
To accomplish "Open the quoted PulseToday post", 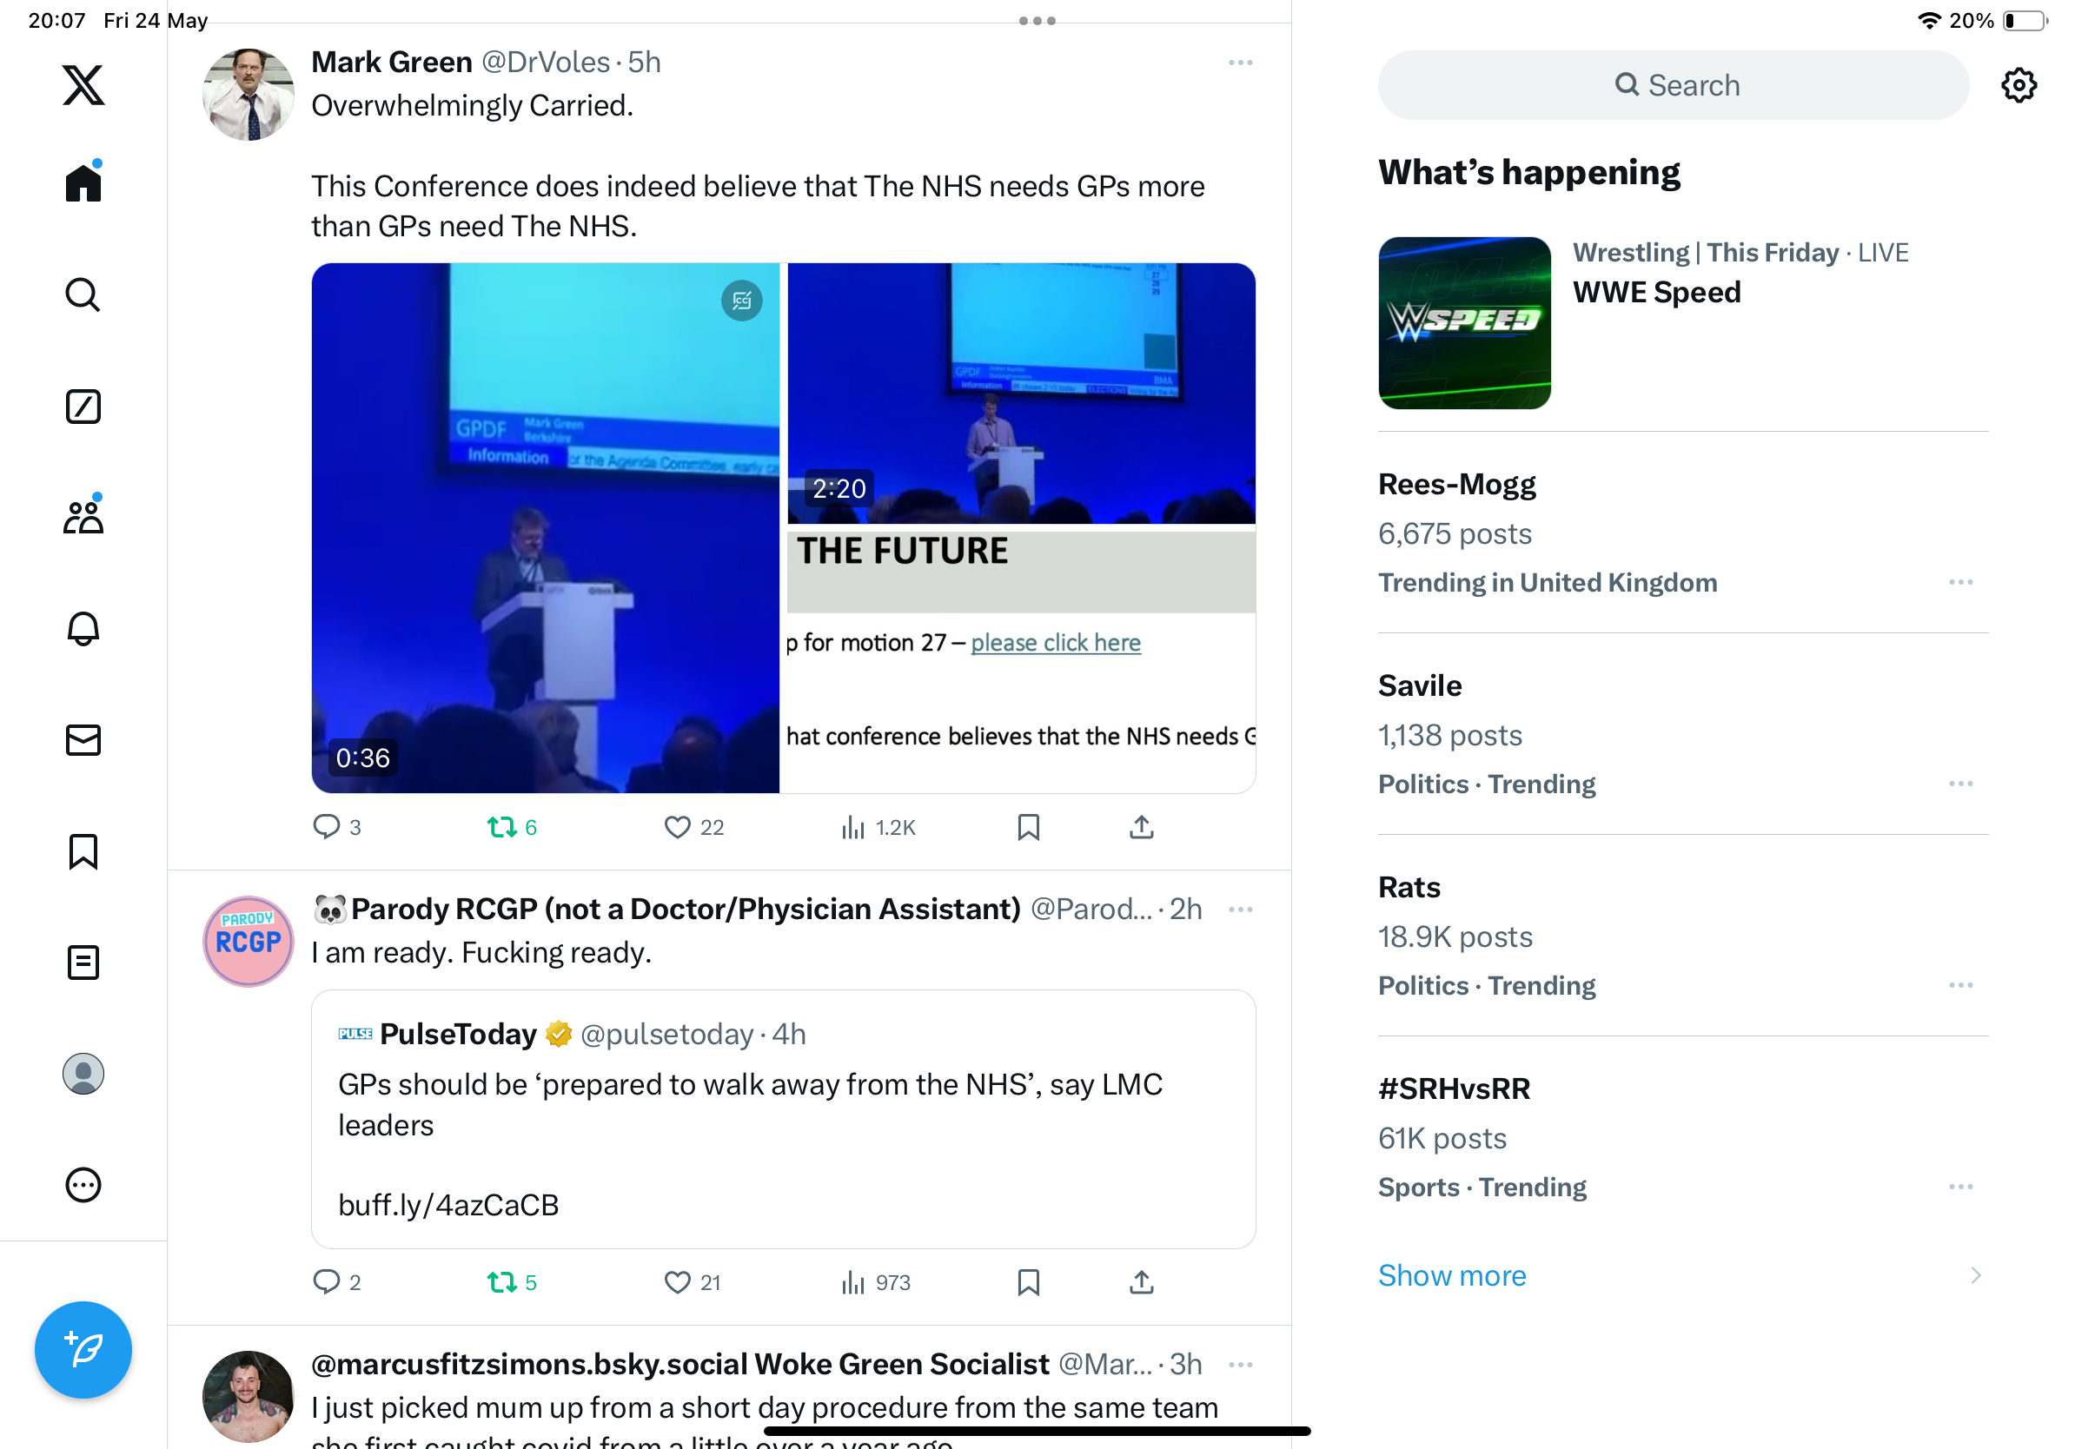I will pos(783,1119).
